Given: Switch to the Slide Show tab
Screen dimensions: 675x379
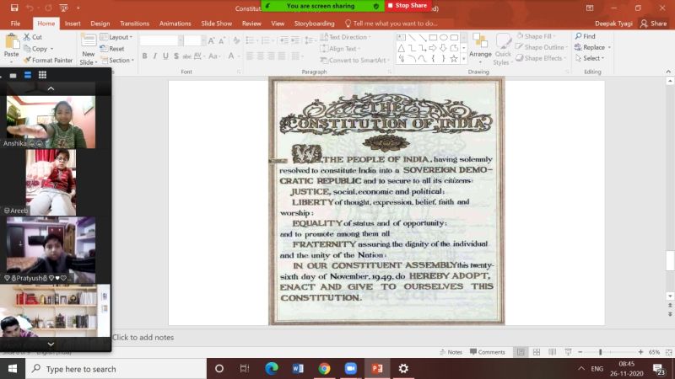Looking at the screenshot, I should [218, 24].
